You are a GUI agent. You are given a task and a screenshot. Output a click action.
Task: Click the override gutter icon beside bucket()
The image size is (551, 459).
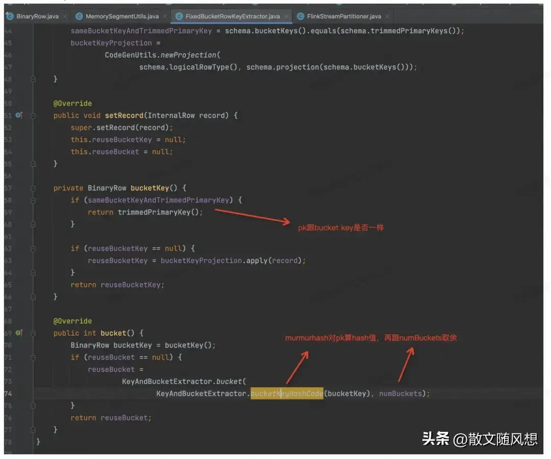coord(19,333)
